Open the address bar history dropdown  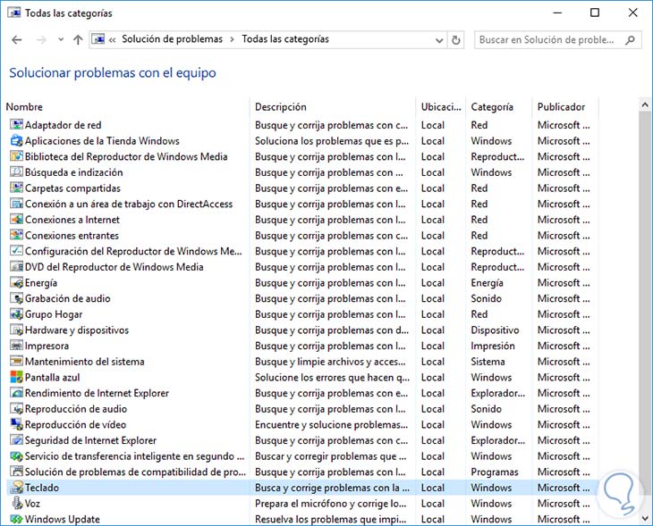tap(438, 39)
